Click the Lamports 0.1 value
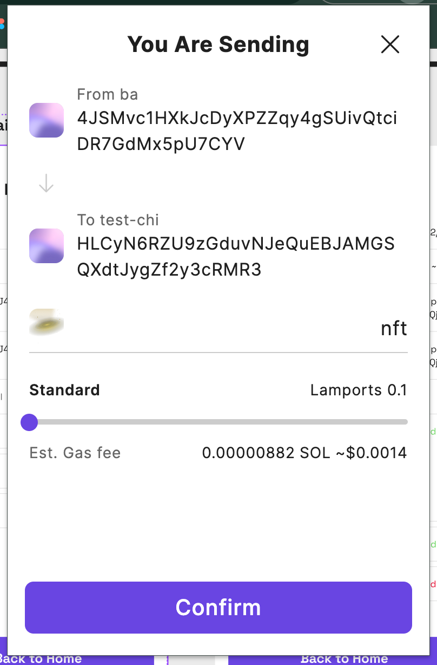The height and width of the screenshot is (665, 437). click(359, 390)
